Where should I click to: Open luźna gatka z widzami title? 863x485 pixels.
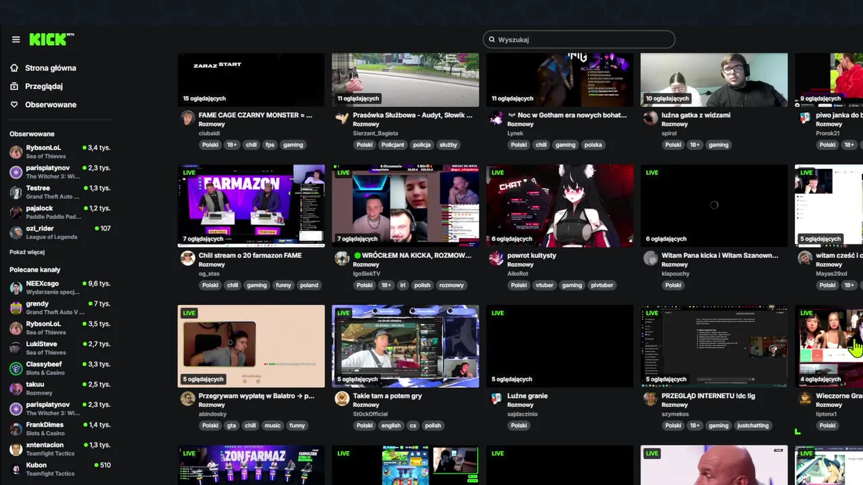point(696,115)
